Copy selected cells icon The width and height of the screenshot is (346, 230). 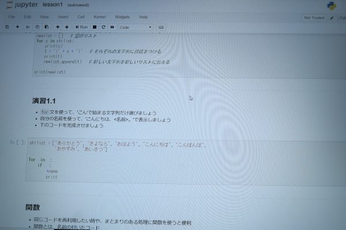tap(37, 27)
